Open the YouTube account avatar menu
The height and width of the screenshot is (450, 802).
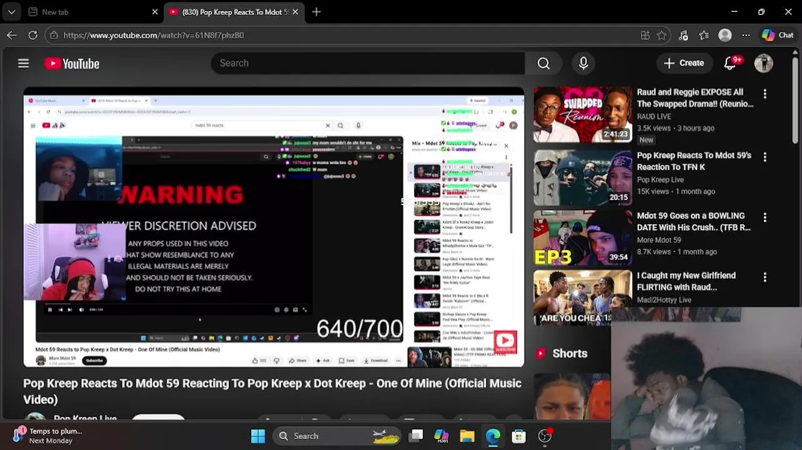point(763,63)
